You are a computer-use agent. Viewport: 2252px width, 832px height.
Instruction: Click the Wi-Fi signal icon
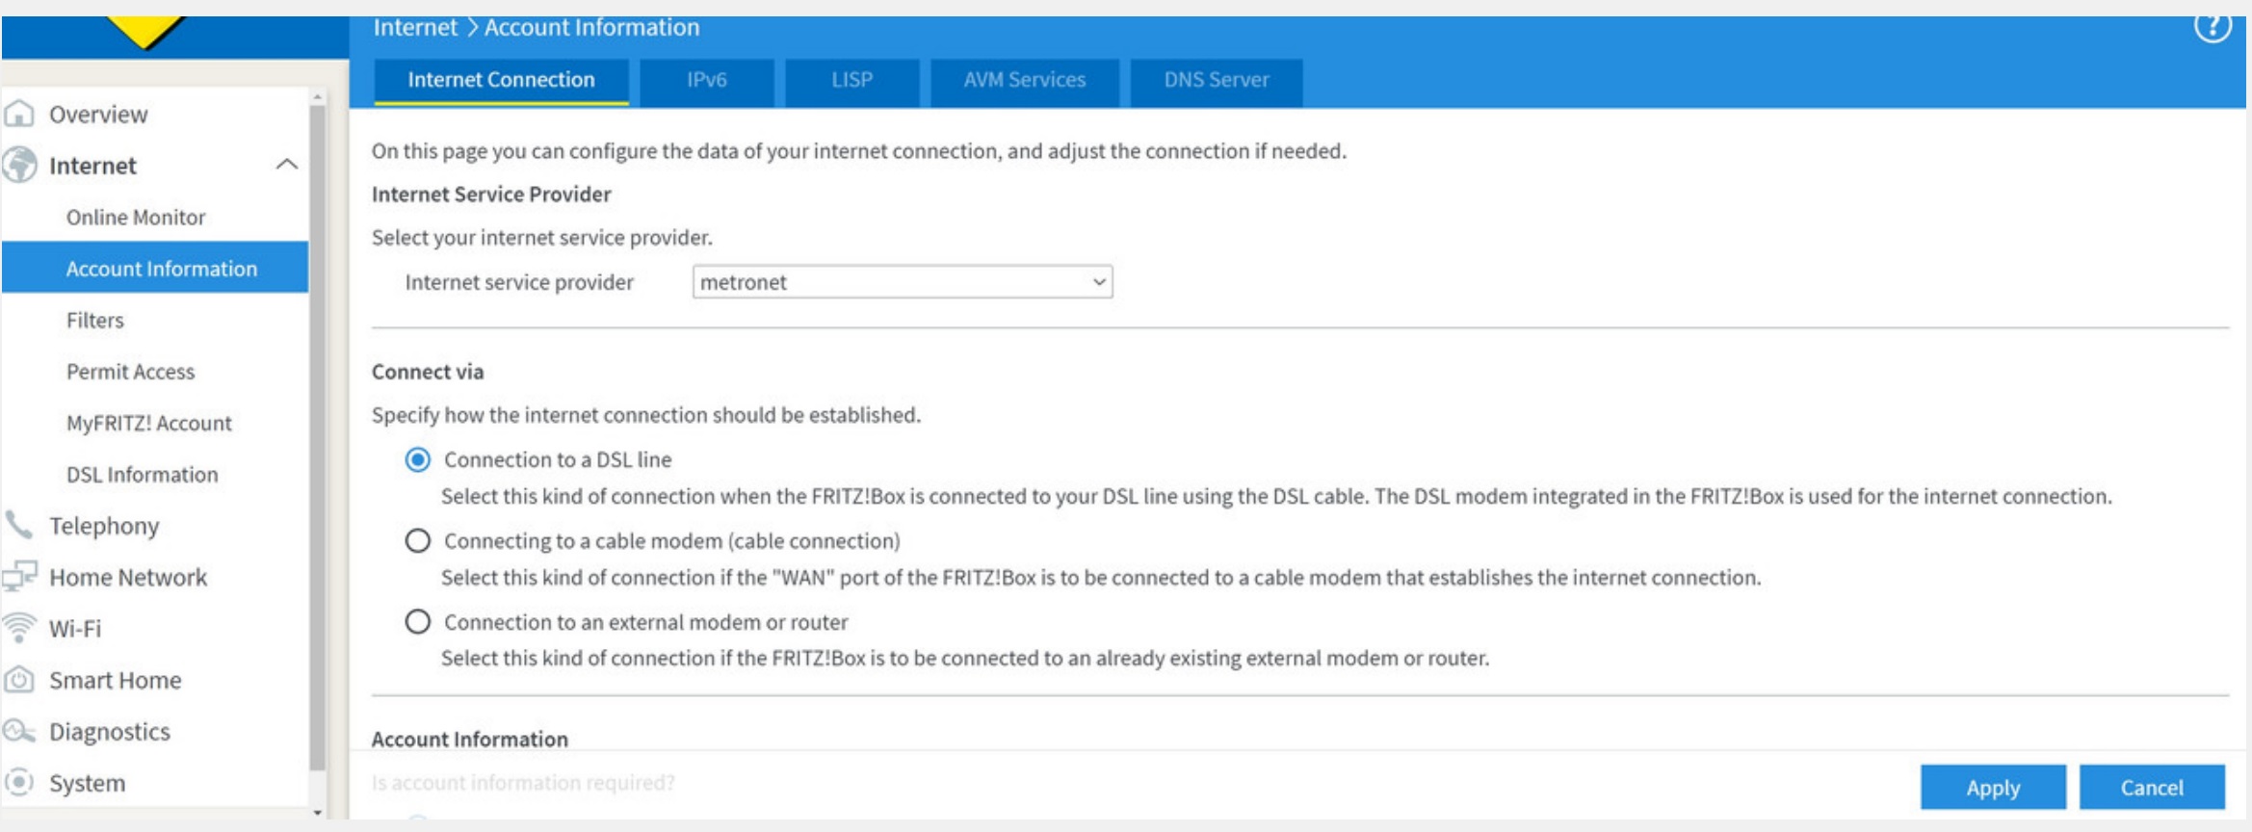[x=19, y=628]
